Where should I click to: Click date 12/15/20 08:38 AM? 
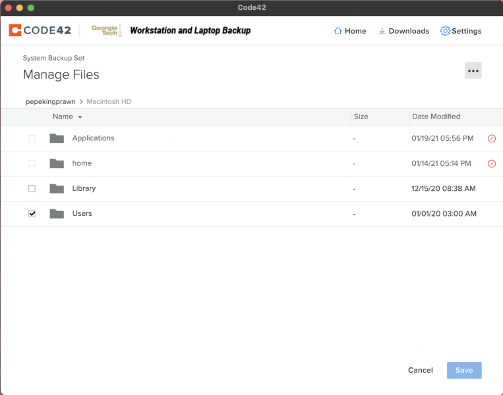click(443, 189)
